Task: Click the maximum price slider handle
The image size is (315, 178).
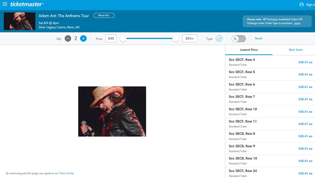Action: (x=175, y=39)
